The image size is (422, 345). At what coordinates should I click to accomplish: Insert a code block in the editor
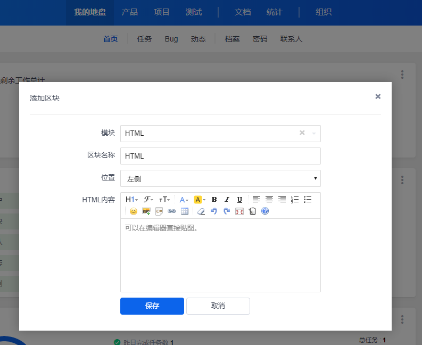tap(159, 211)
